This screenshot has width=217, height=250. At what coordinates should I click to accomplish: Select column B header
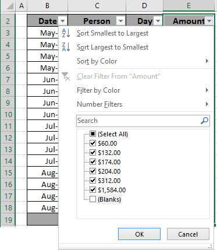[x=47, y=6]
